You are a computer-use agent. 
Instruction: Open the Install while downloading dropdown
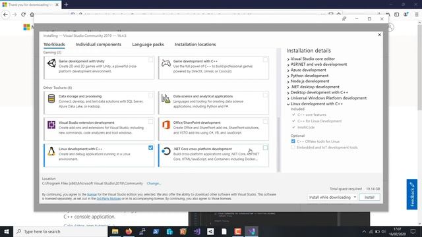pos(332,197)
